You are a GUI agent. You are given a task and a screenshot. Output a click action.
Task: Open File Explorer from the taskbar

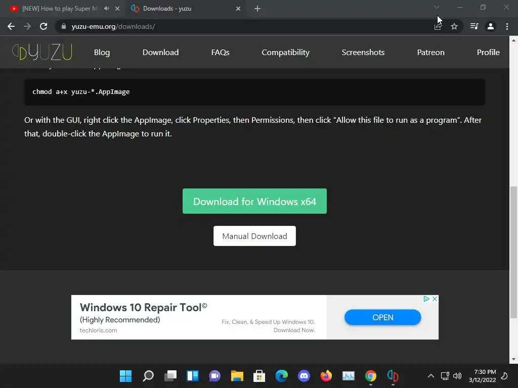pyautogui.click(x=237, y=376)
